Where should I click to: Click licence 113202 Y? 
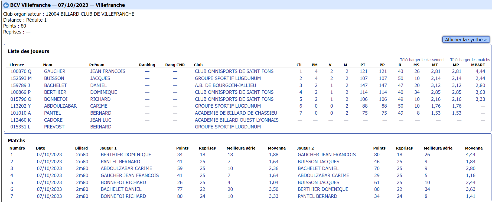click(21, 106)
